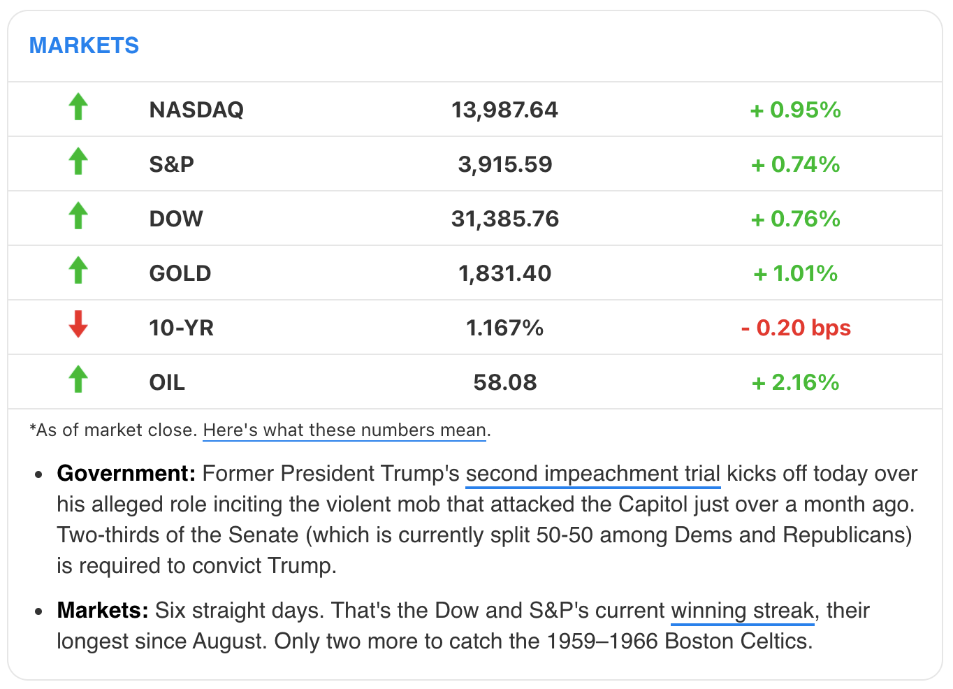Click the 10-YR change of -0.20 bps
The width and height of the screenshot is (953, 689).
coord(796,328)
